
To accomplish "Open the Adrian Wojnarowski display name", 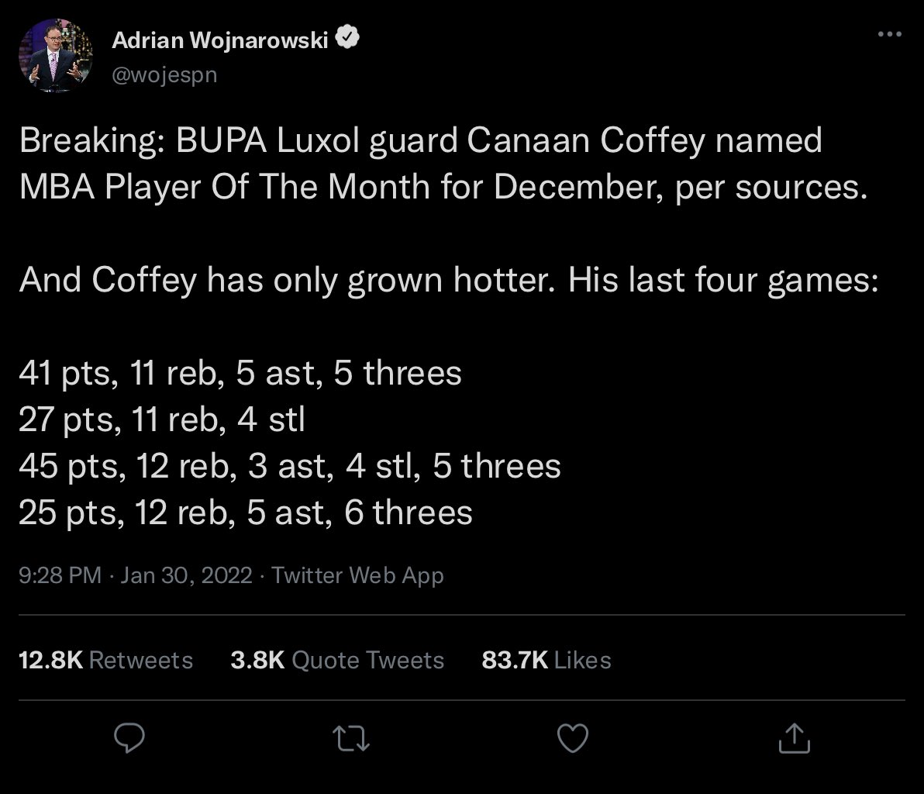I will (x=220, y=40).
